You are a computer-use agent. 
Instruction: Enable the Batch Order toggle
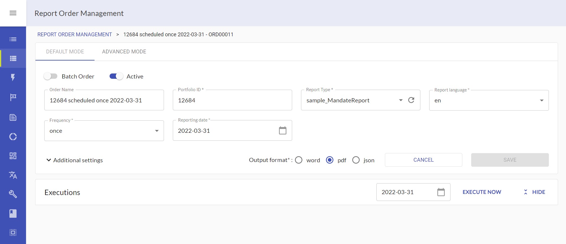(51, 76)
